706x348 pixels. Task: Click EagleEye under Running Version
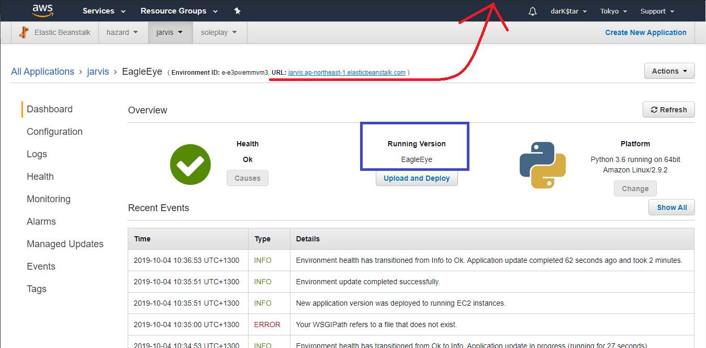tap(417, 159)
